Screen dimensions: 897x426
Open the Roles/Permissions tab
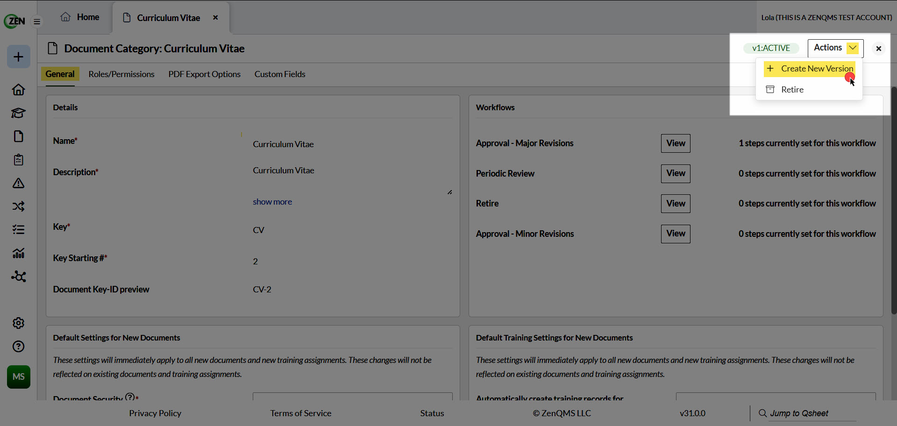point(121,74)
